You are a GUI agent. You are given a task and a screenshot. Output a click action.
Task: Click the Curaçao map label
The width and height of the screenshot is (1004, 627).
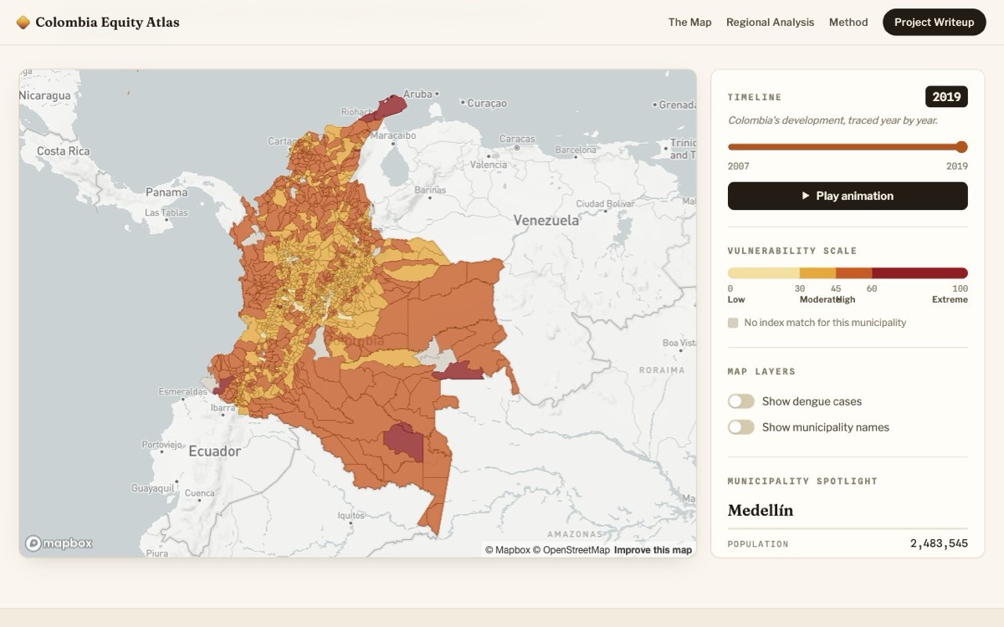tap(487, 104)
